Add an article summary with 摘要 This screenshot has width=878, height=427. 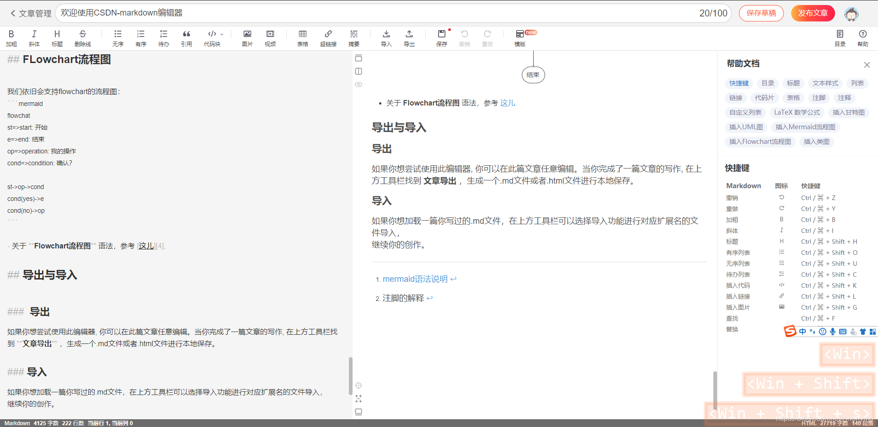(x=354, y=38)
